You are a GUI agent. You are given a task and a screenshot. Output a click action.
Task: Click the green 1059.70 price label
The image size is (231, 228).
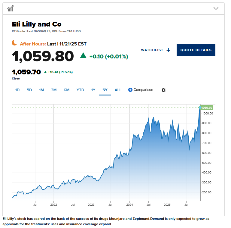coord(206,108)
